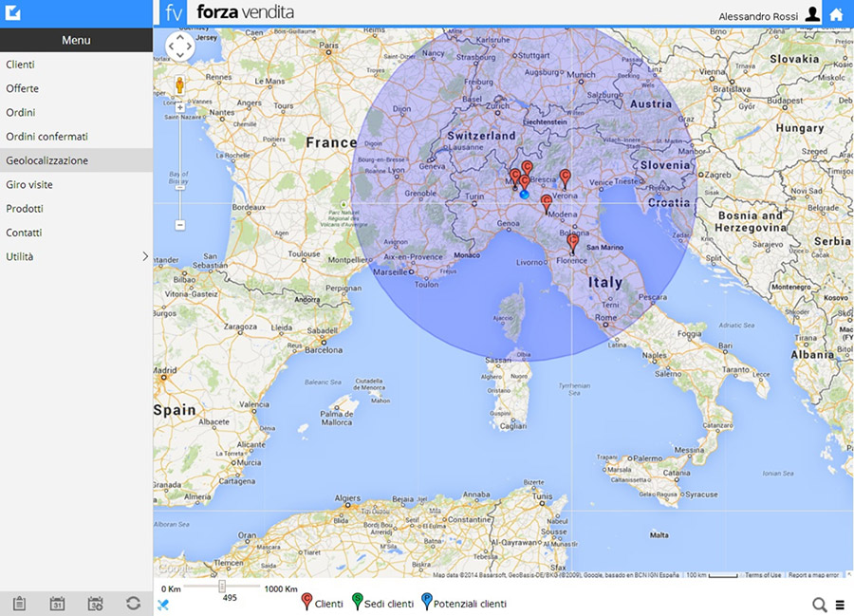The width and height of the screenshot is (854, 616).
Task: Collapse the sidebar using top-left logo button
Action: (x=14, y=13)
